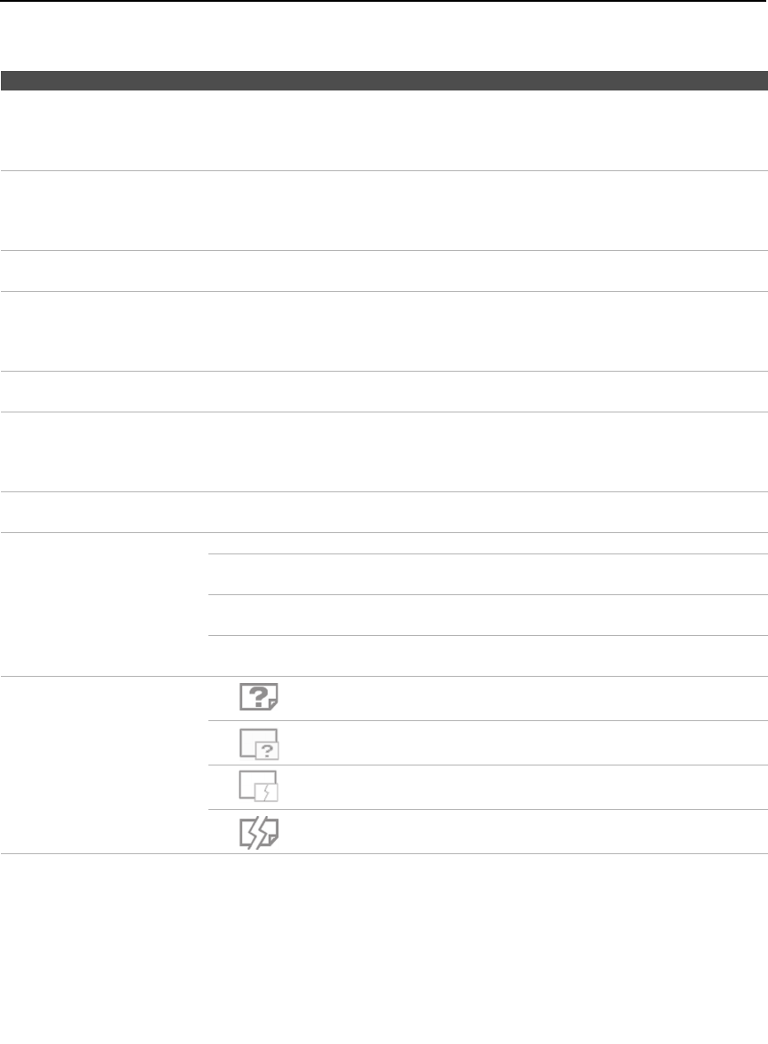
Task: Click the empty left cell beside the four blank sub-rows
Action: (104, 605)
